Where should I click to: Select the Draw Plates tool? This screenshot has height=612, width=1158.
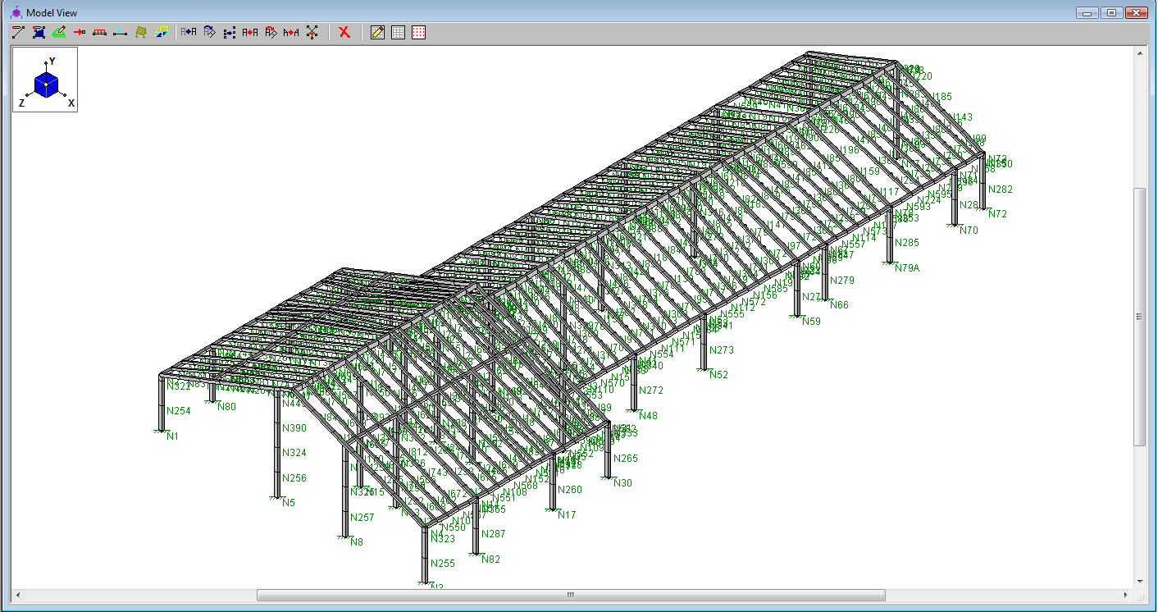(39, 33)
